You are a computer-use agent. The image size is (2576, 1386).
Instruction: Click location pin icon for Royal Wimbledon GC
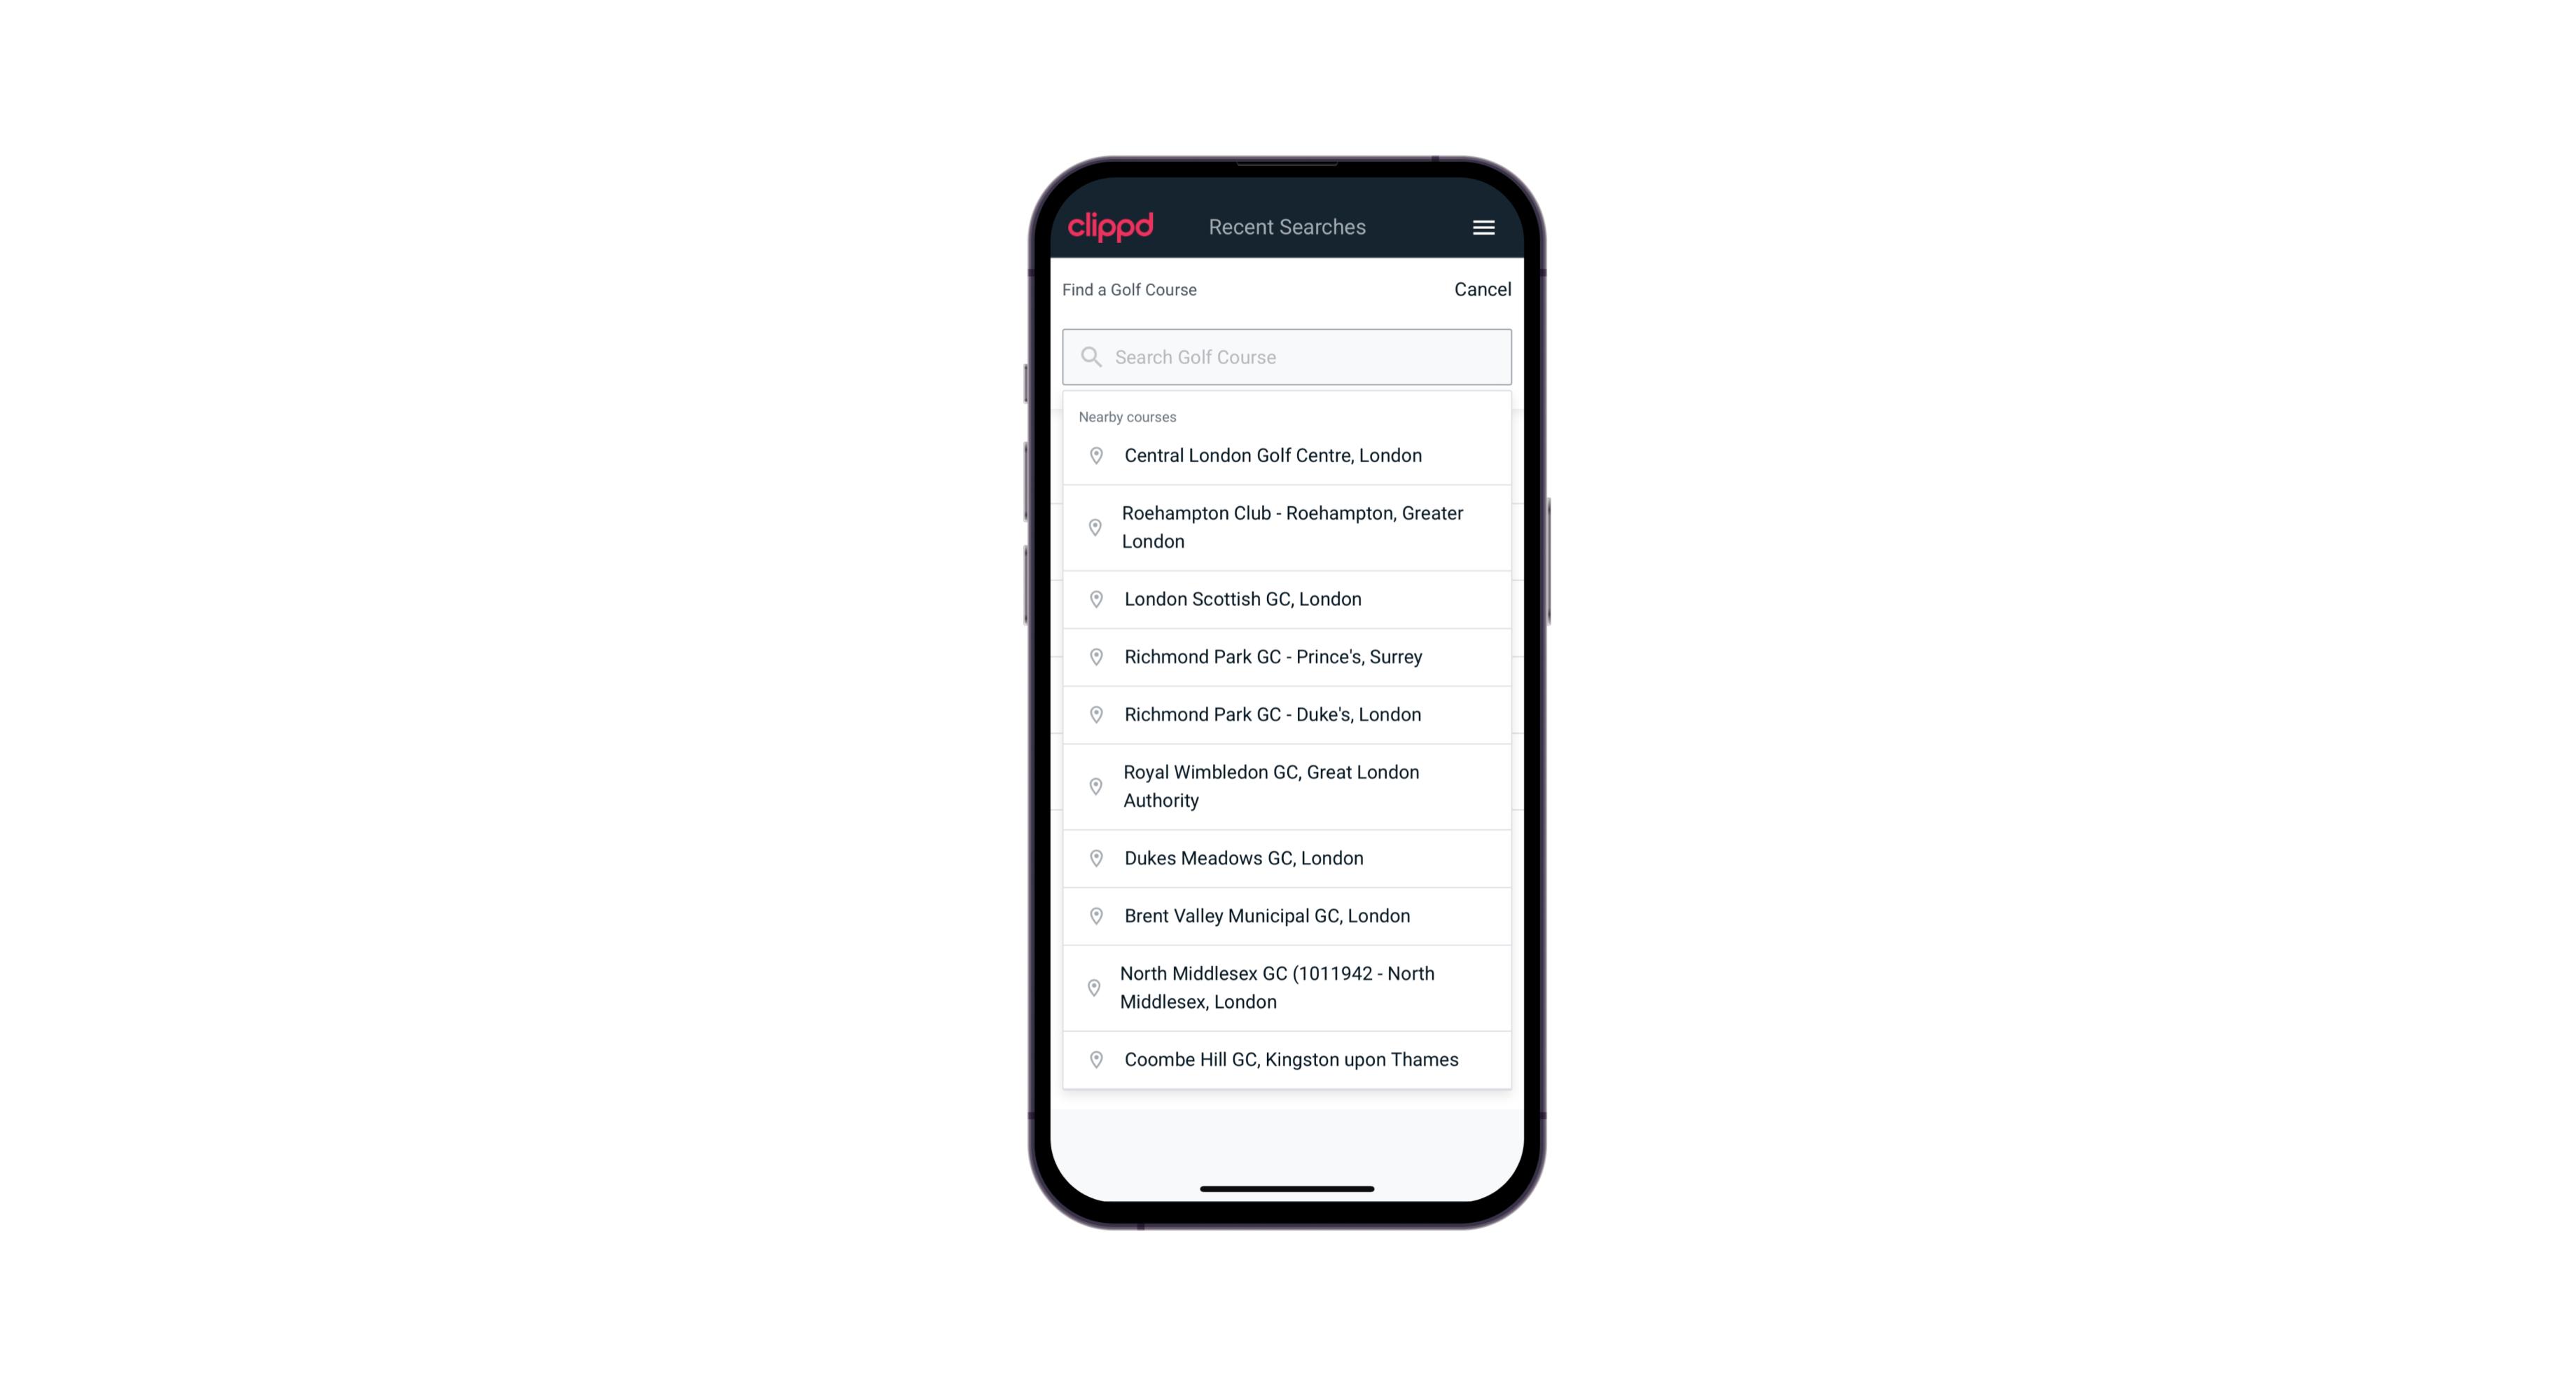pos(1093,785)
